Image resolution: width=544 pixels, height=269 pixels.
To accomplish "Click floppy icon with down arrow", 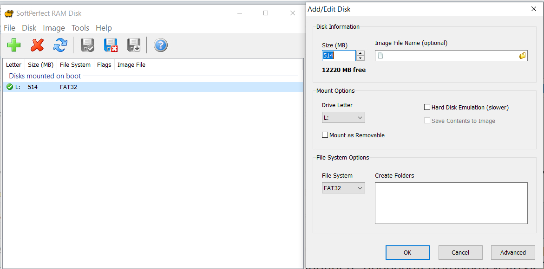I will pos(134,45).
